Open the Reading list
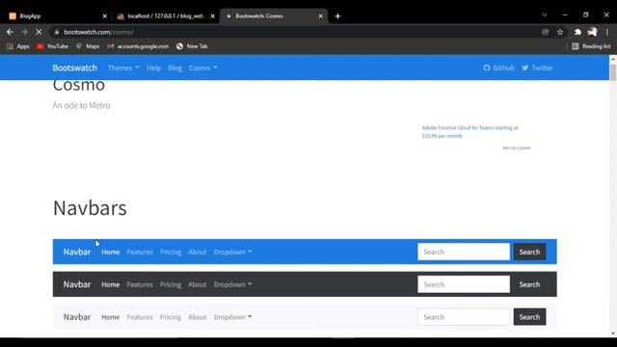 coord(591,46)
